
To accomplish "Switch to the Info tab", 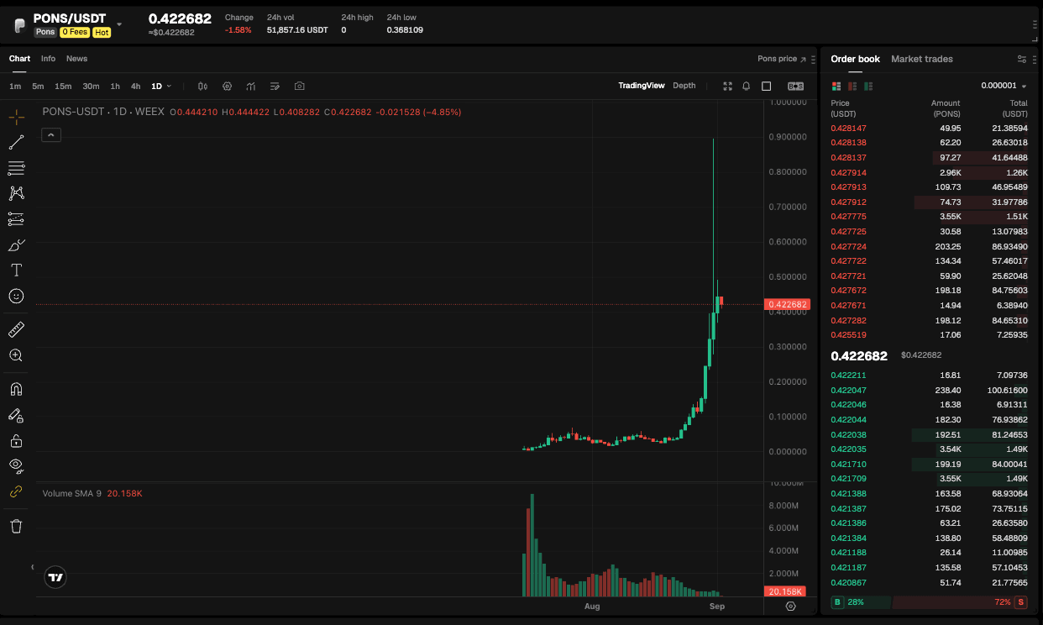I will click(48, 59).
